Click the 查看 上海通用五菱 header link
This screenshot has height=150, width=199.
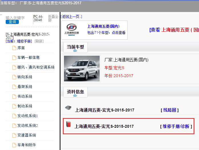174,30
